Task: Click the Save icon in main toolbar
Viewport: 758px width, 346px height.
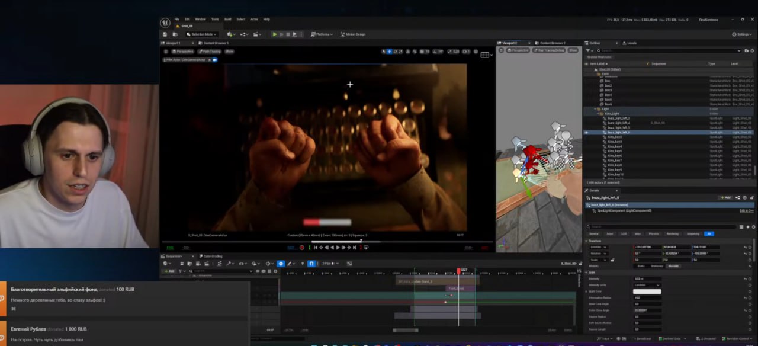Action: [165, 34]
